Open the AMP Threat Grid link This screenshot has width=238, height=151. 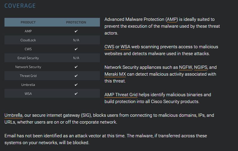[x=121, y=95]
